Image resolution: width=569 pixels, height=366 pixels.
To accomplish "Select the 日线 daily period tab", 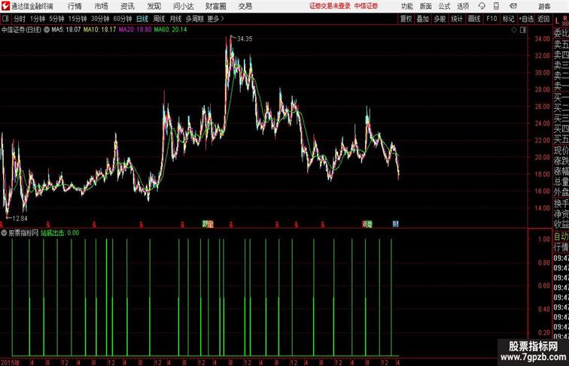I will pos(142,19).
